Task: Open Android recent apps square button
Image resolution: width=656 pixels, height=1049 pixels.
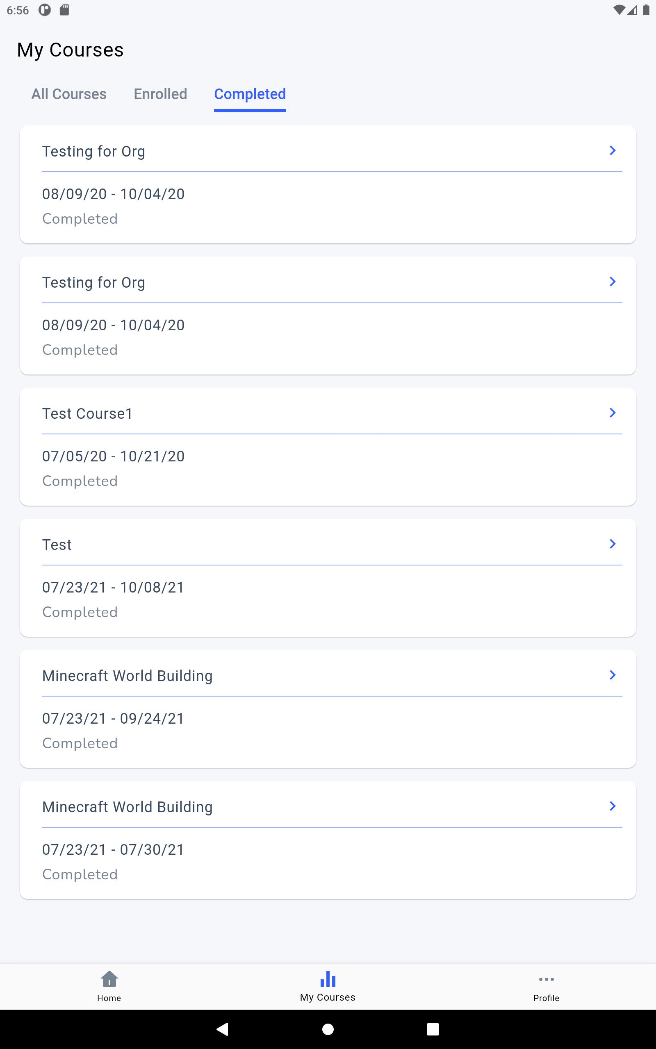Action: click(x=433, y=1029)
